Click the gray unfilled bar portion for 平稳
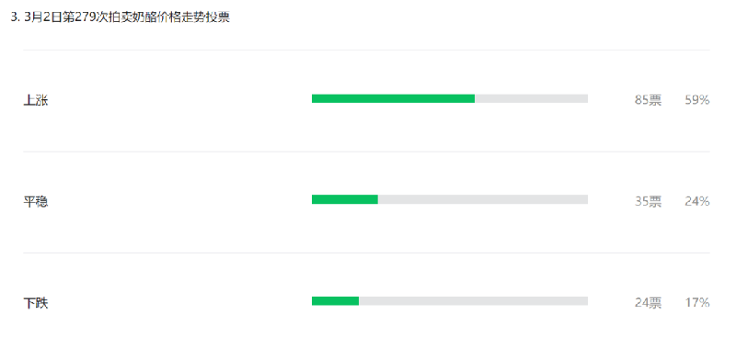 point(483,199)
